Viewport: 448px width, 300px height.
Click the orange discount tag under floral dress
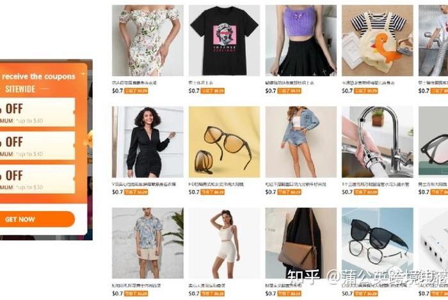[136, 91]
